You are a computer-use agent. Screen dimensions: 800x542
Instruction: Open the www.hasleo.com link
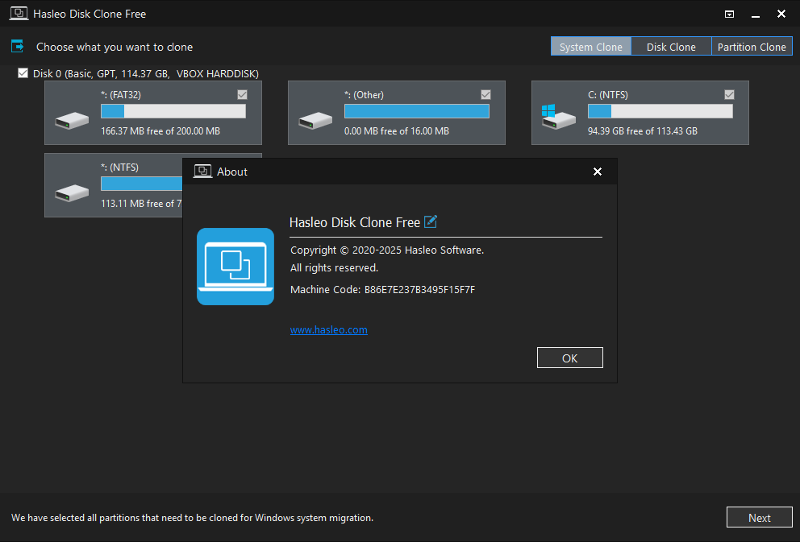click(328, 329)
